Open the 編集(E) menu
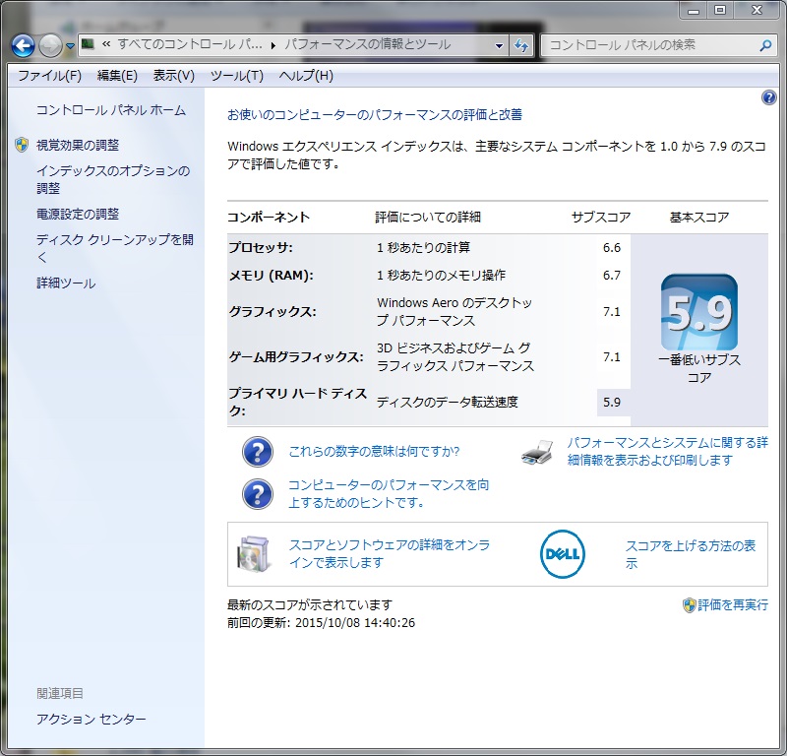Viewport: 787px width, 756px height. tap(117, 76)
